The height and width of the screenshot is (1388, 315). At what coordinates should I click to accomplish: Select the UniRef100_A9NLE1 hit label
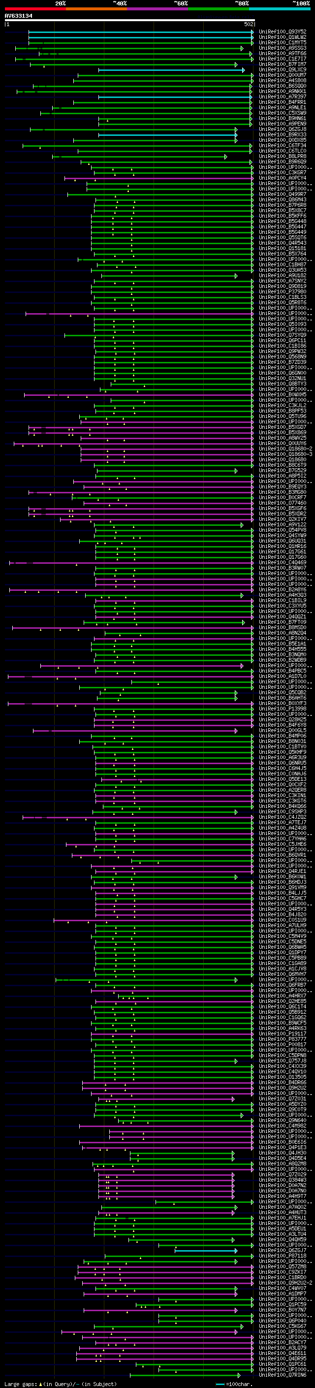(x=282, y=108)
